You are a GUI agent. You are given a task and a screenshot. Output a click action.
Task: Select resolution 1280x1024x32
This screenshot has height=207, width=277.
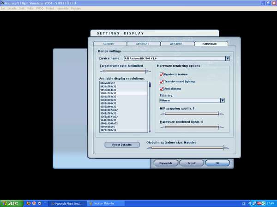(123, 110)
